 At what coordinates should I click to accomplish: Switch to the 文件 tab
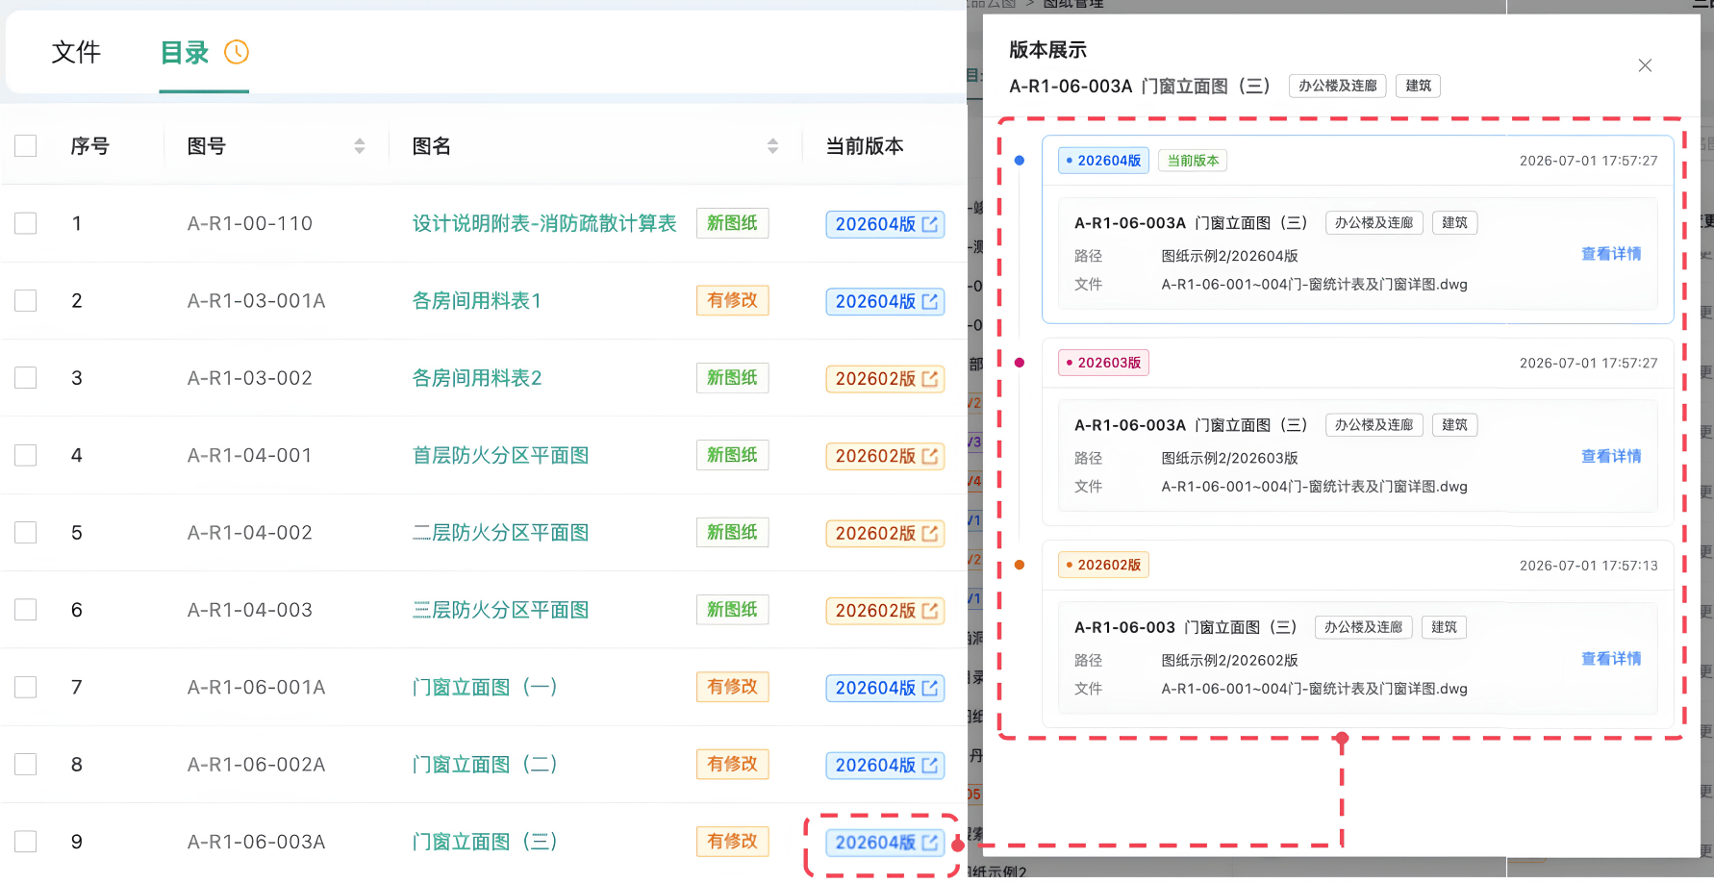(x=76, y=52)
